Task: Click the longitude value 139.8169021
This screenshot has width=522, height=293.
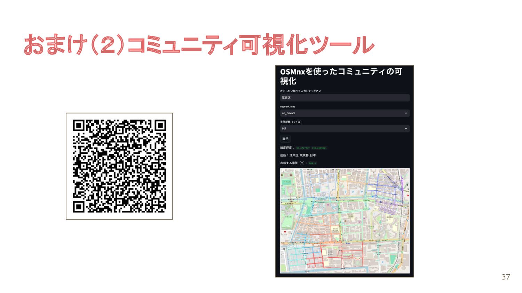Action: point(319,148)
